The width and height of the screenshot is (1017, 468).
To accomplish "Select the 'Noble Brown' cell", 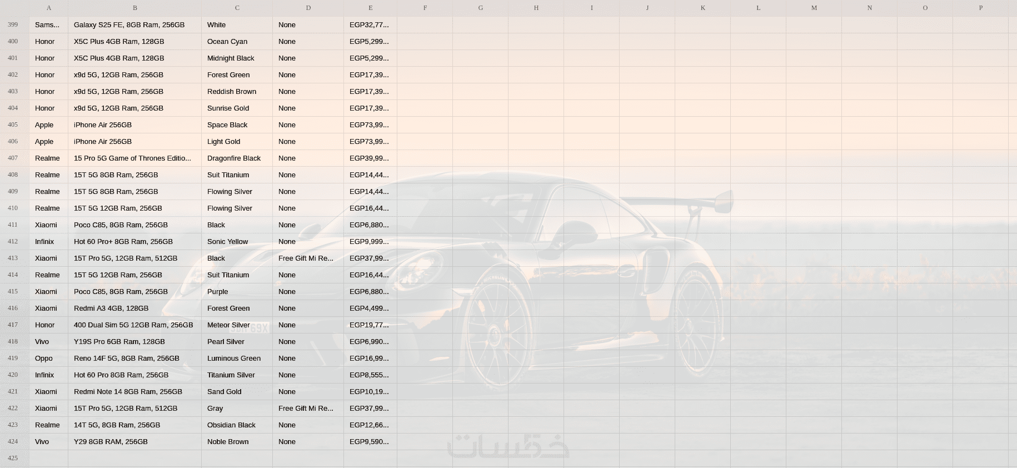I will (x=237, y=442).
